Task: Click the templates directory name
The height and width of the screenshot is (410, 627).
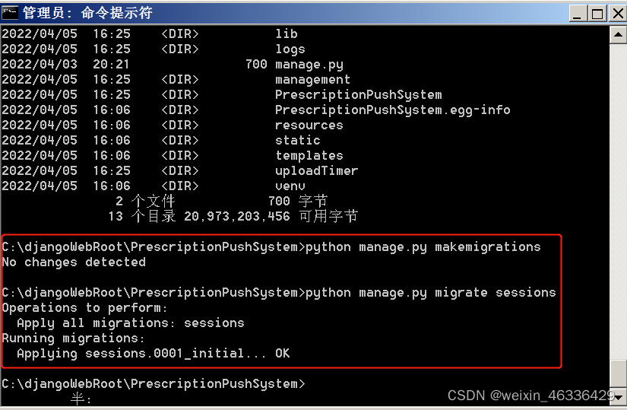Action: pos(309,156)
